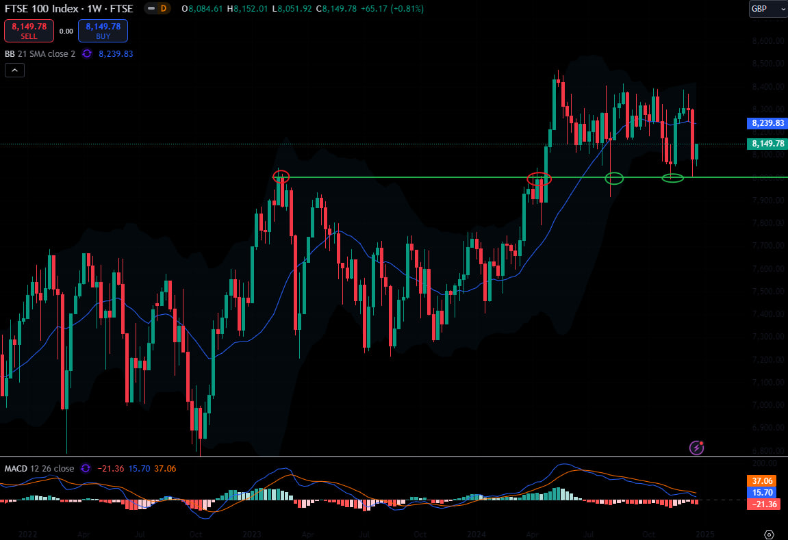Image resolution: width=788 pixels, height=540 pixels.
Task: Click the green 8,149.78 last price label
Action: coord(767,144)
